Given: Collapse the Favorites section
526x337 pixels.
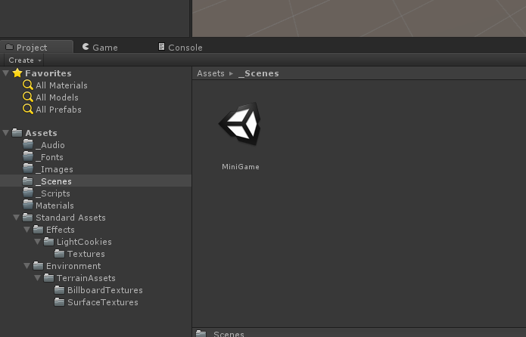Looking at the screenshot, I should coord(6,73).
